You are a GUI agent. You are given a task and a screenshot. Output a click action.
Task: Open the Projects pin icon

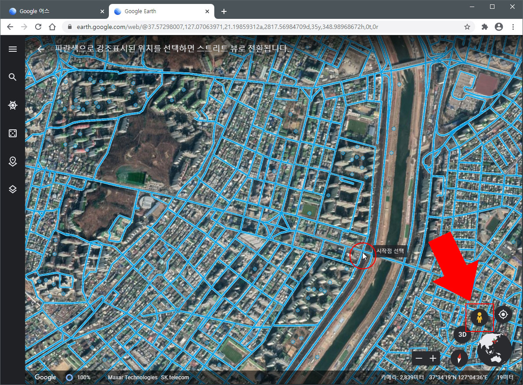click(13, 161)
